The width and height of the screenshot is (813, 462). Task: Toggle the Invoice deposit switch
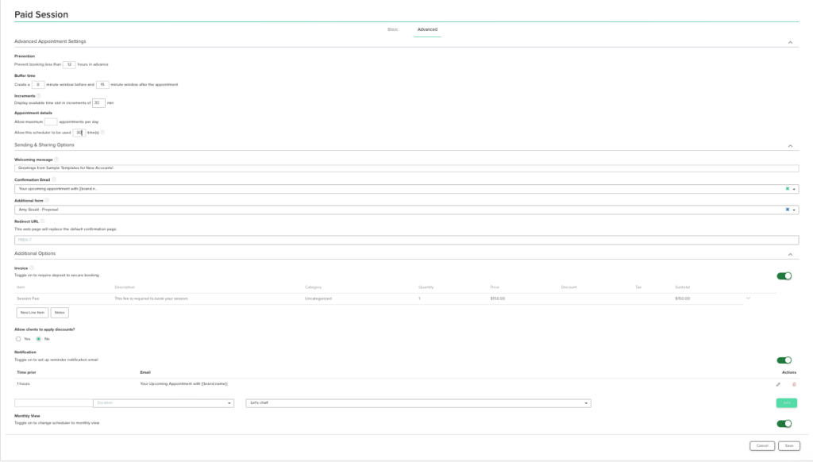(784, 276)
